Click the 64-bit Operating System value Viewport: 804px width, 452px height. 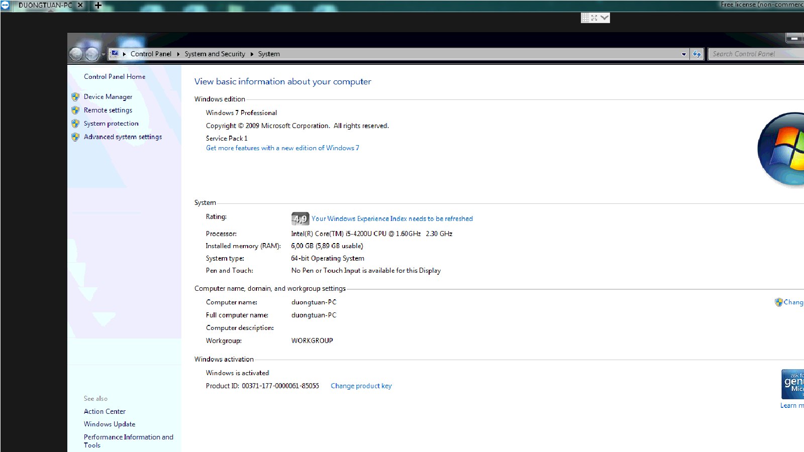328,258
